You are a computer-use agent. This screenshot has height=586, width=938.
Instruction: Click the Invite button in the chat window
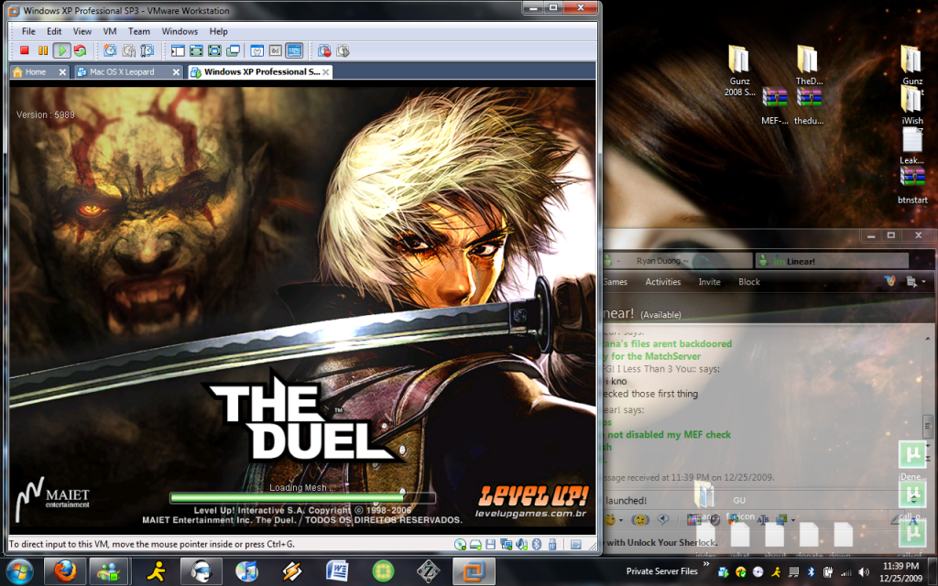[709, 282]
